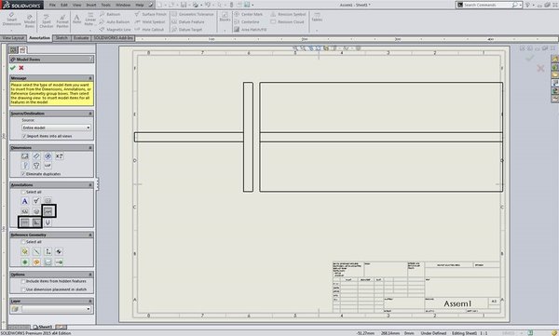The height and width of the screenshot is (336, 559).
Task: Select the Note annotation tool in ribbon
Action: [77, 19]
